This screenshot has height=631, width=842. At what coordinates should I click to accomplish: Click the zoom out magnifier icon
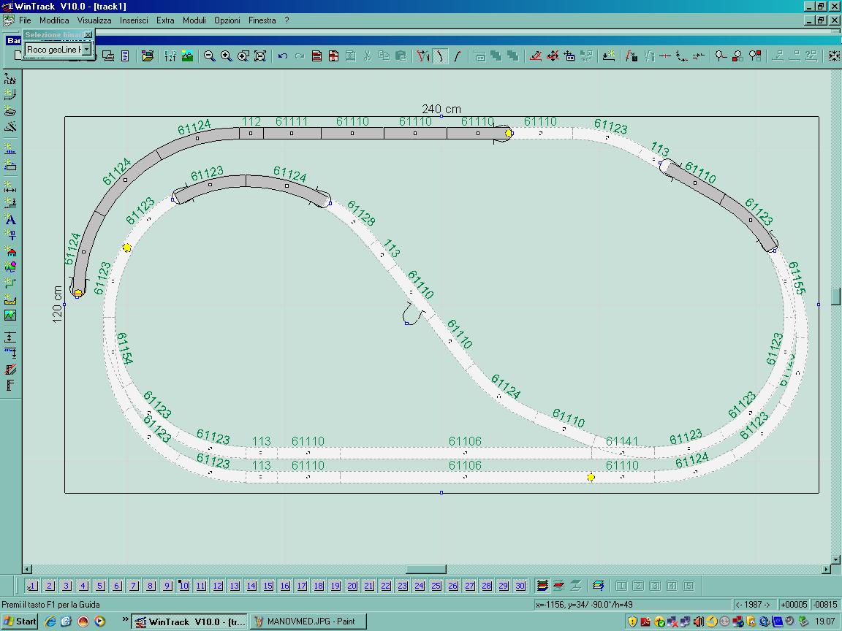(x=210, y=56)
